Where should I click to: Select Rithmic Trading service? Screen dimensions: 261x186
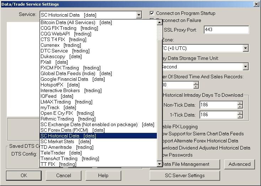point(98,119)
